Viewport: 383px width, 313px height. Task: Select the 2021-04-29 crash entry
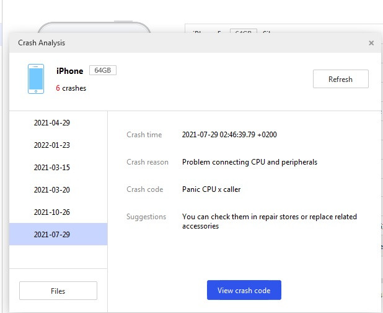[x=52, y=123]
